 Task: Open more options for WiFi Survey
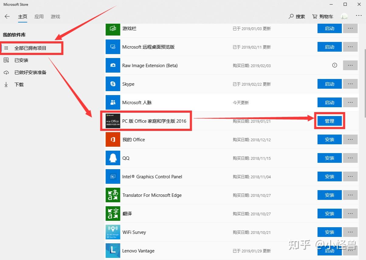coord(350,232)
